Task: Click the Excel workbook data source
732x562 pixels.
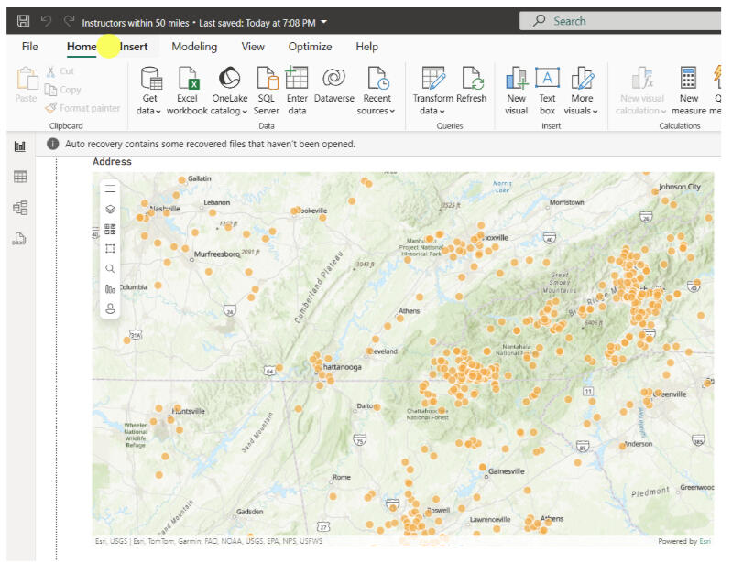Action: 187,90
